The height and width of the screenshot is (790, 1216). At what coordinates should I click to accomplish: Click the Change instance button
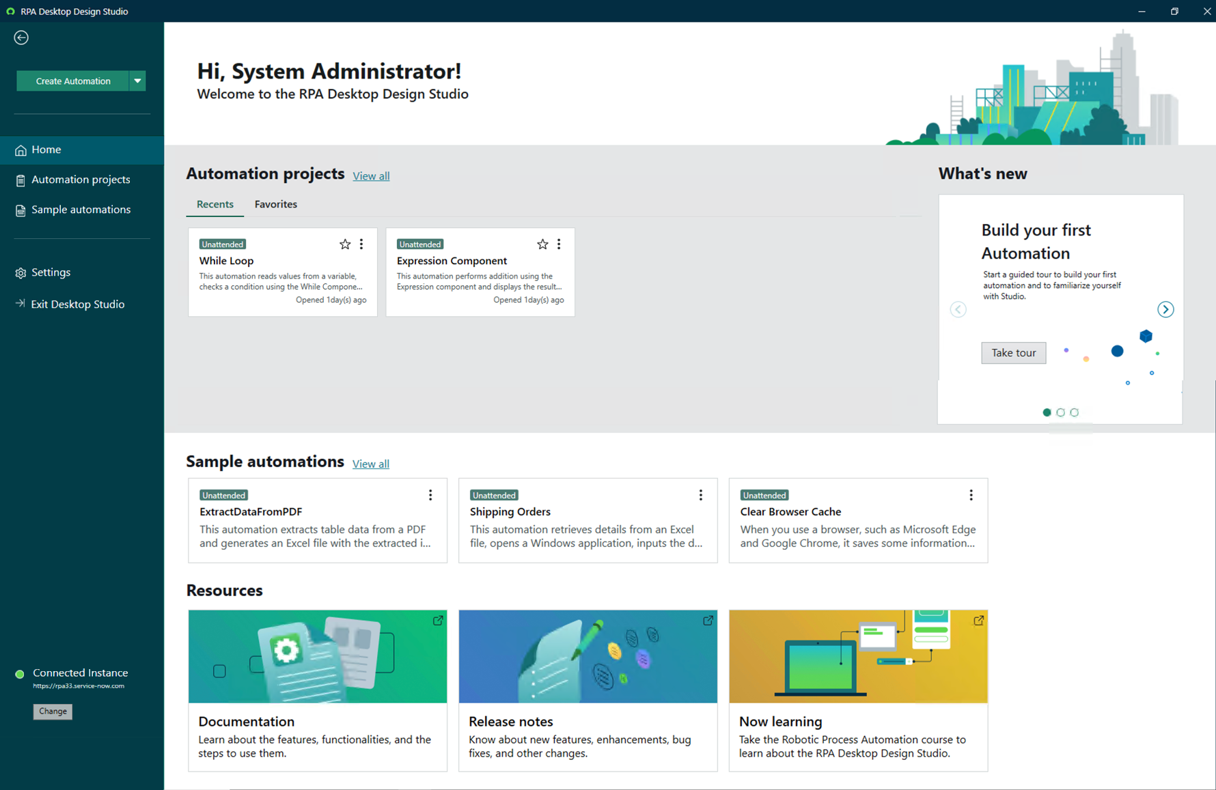pyautogui.click(x=53, y=711)
